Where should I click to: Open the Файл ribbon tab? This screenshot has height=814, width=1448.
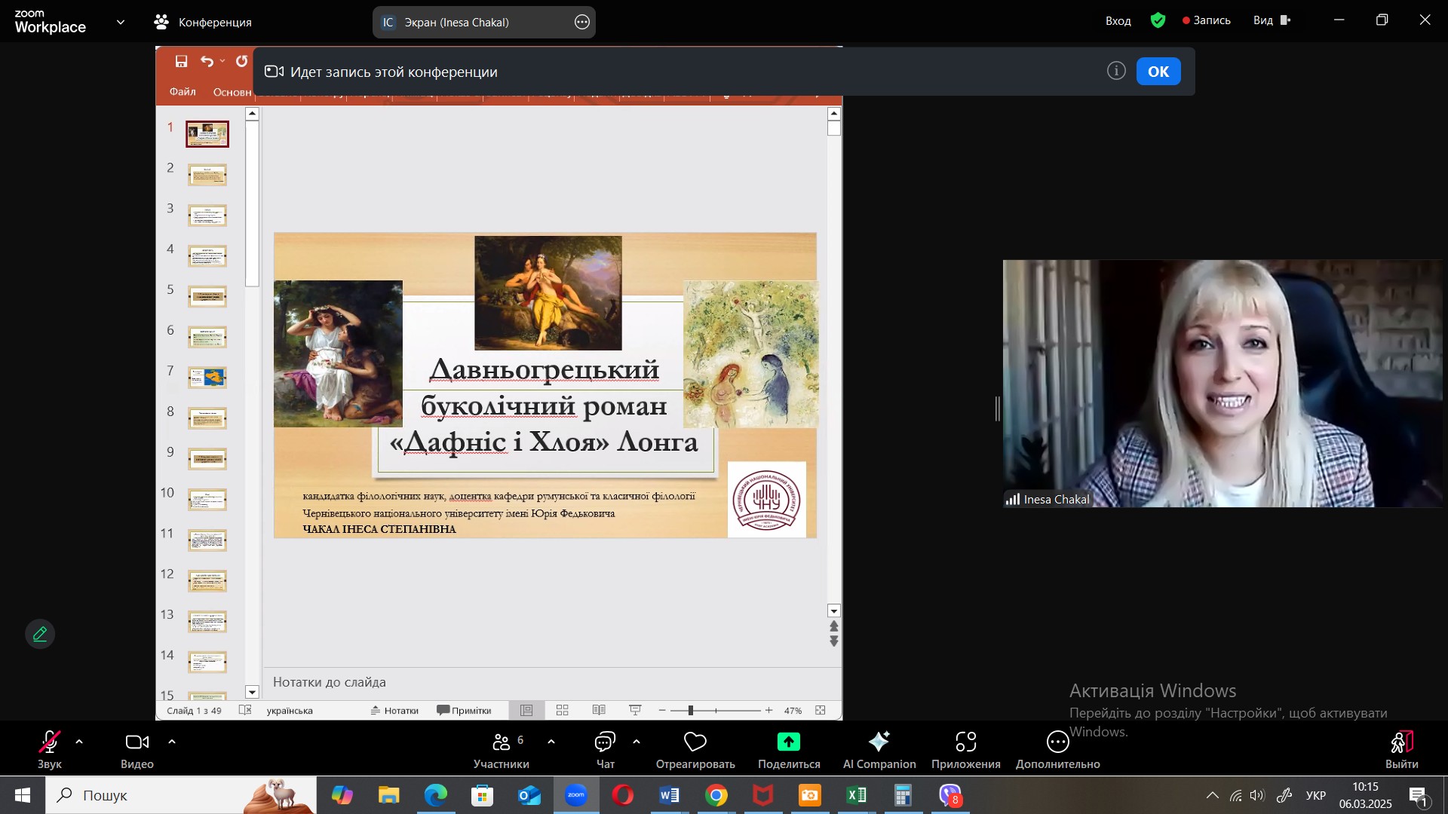click(x=183, y=92)
